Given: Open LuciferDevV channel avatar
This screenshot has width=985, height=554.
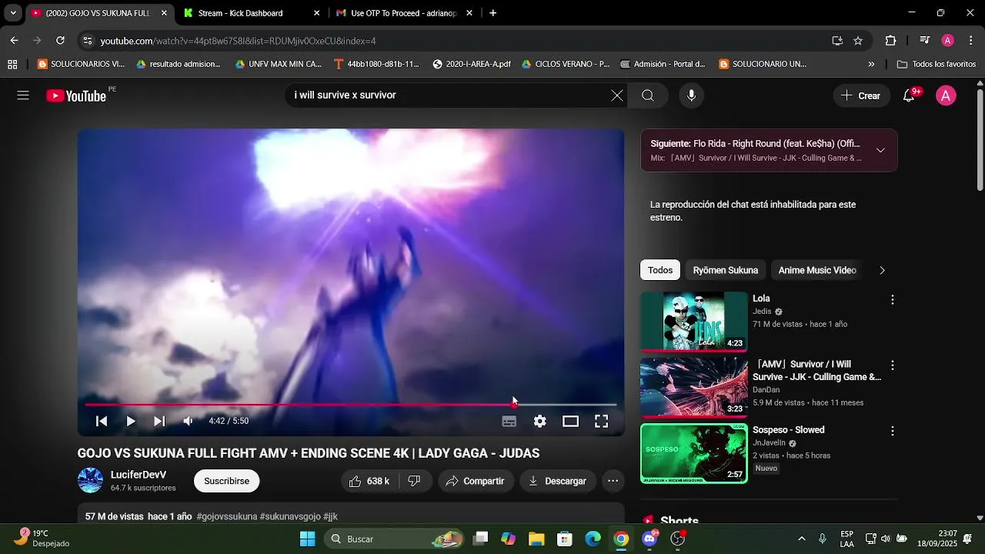Looking at the screenshot, I should [90, 480].
